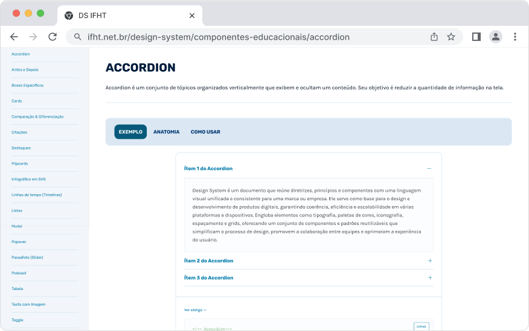Image resolution: width=529 pixels, height=331 pixels.
Task: Select the DS IFHT browser tab
Action: click(x=130, y=16)
